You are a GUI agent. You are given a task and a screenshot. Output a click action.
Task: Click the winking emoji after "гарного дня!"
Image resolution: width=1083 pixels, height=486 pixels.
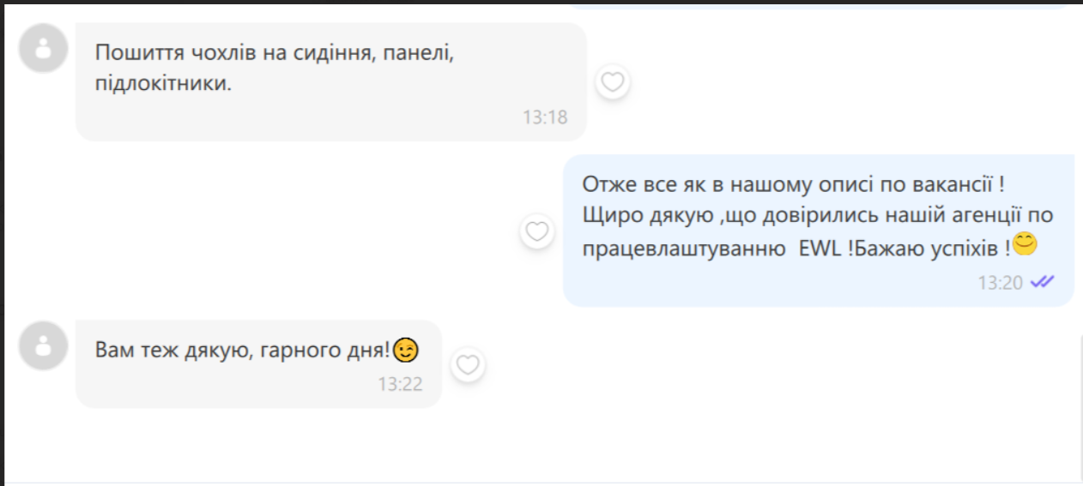[x=405, y=350]
